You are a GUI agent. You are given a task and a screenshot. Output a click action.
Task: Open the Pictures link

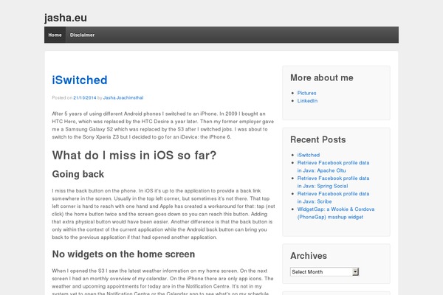(x=307, y=93)
